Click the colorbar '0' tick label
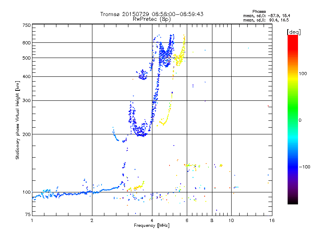Image resolution: width=320 pixels, height=240 pixels. click(300, 120)
